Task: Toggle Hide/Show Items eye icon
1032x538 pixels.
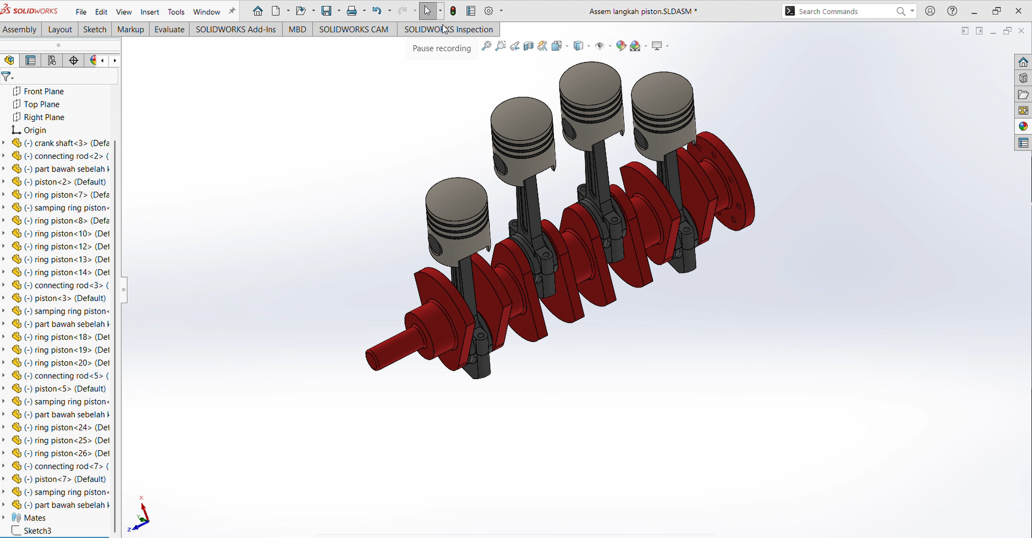Action: (x=599, y=46)
